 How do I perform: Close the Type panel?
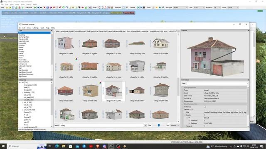[x=52, y=30]
